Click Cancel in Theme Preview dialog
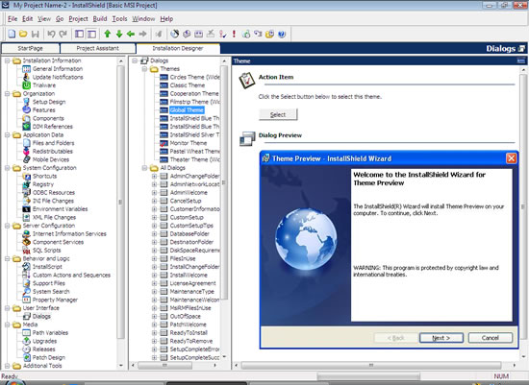 pos(491,338)
